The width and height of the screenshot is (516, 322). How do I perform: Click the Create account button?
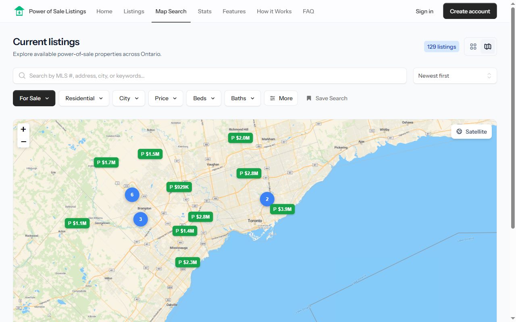click(470, 11)
